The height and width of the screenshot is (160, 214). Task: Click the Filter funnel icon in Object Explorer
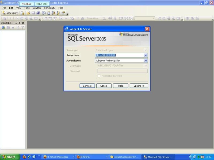coord(23,28)
